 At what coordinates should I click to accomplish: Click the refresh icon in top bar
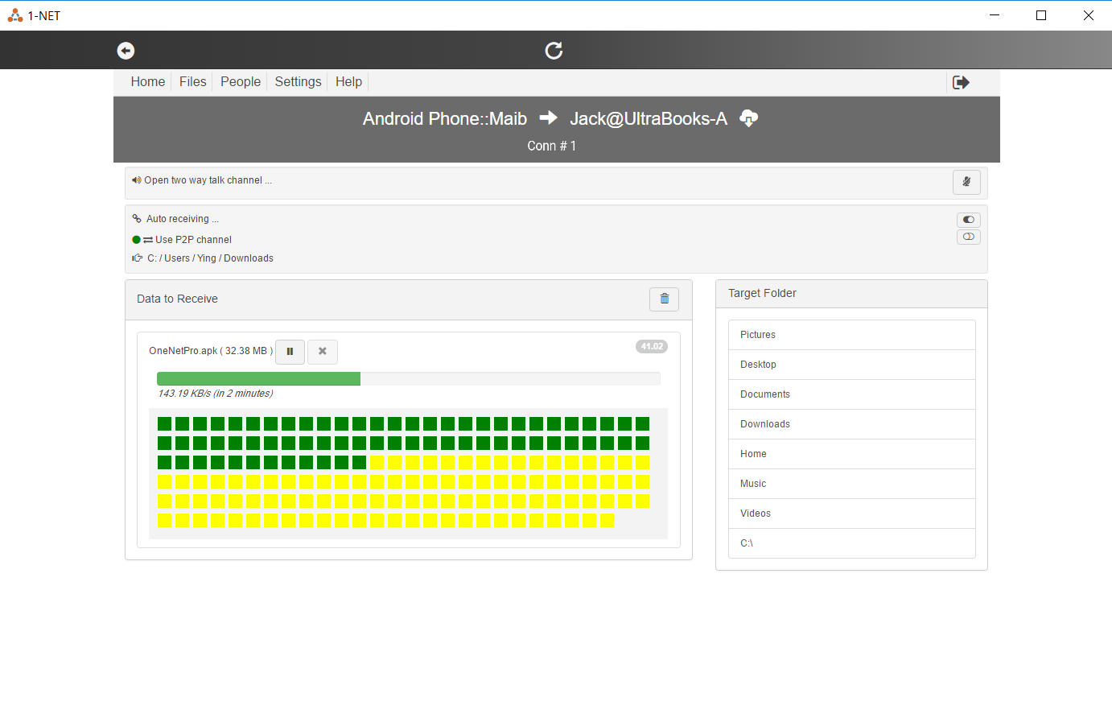[554, 51]
